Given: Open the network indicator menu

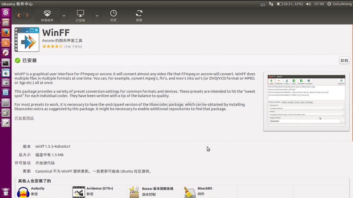Looking at the screenshot, I should (271, 4).
